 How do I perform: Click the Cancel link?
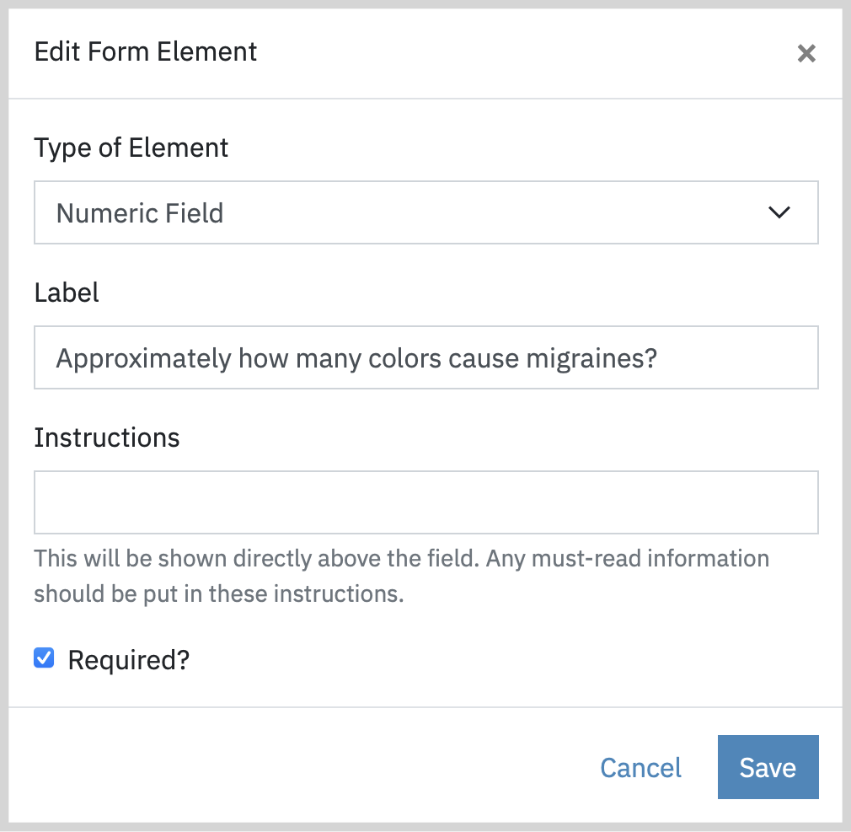[x=640, y=767]
